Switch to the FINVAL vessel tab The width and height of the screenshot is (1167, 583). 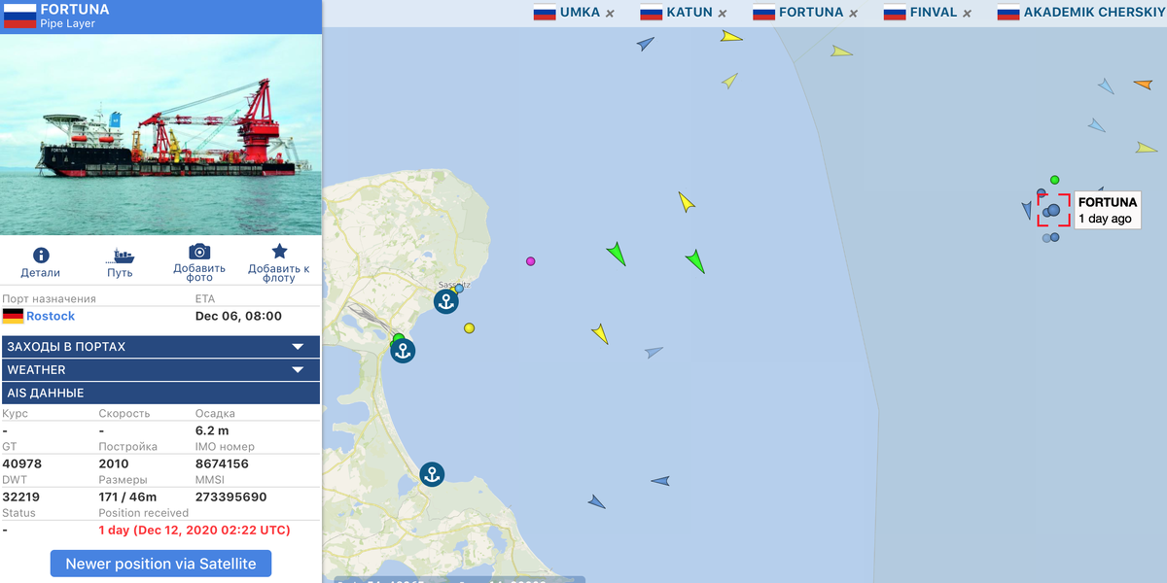(x=934, y=13)
